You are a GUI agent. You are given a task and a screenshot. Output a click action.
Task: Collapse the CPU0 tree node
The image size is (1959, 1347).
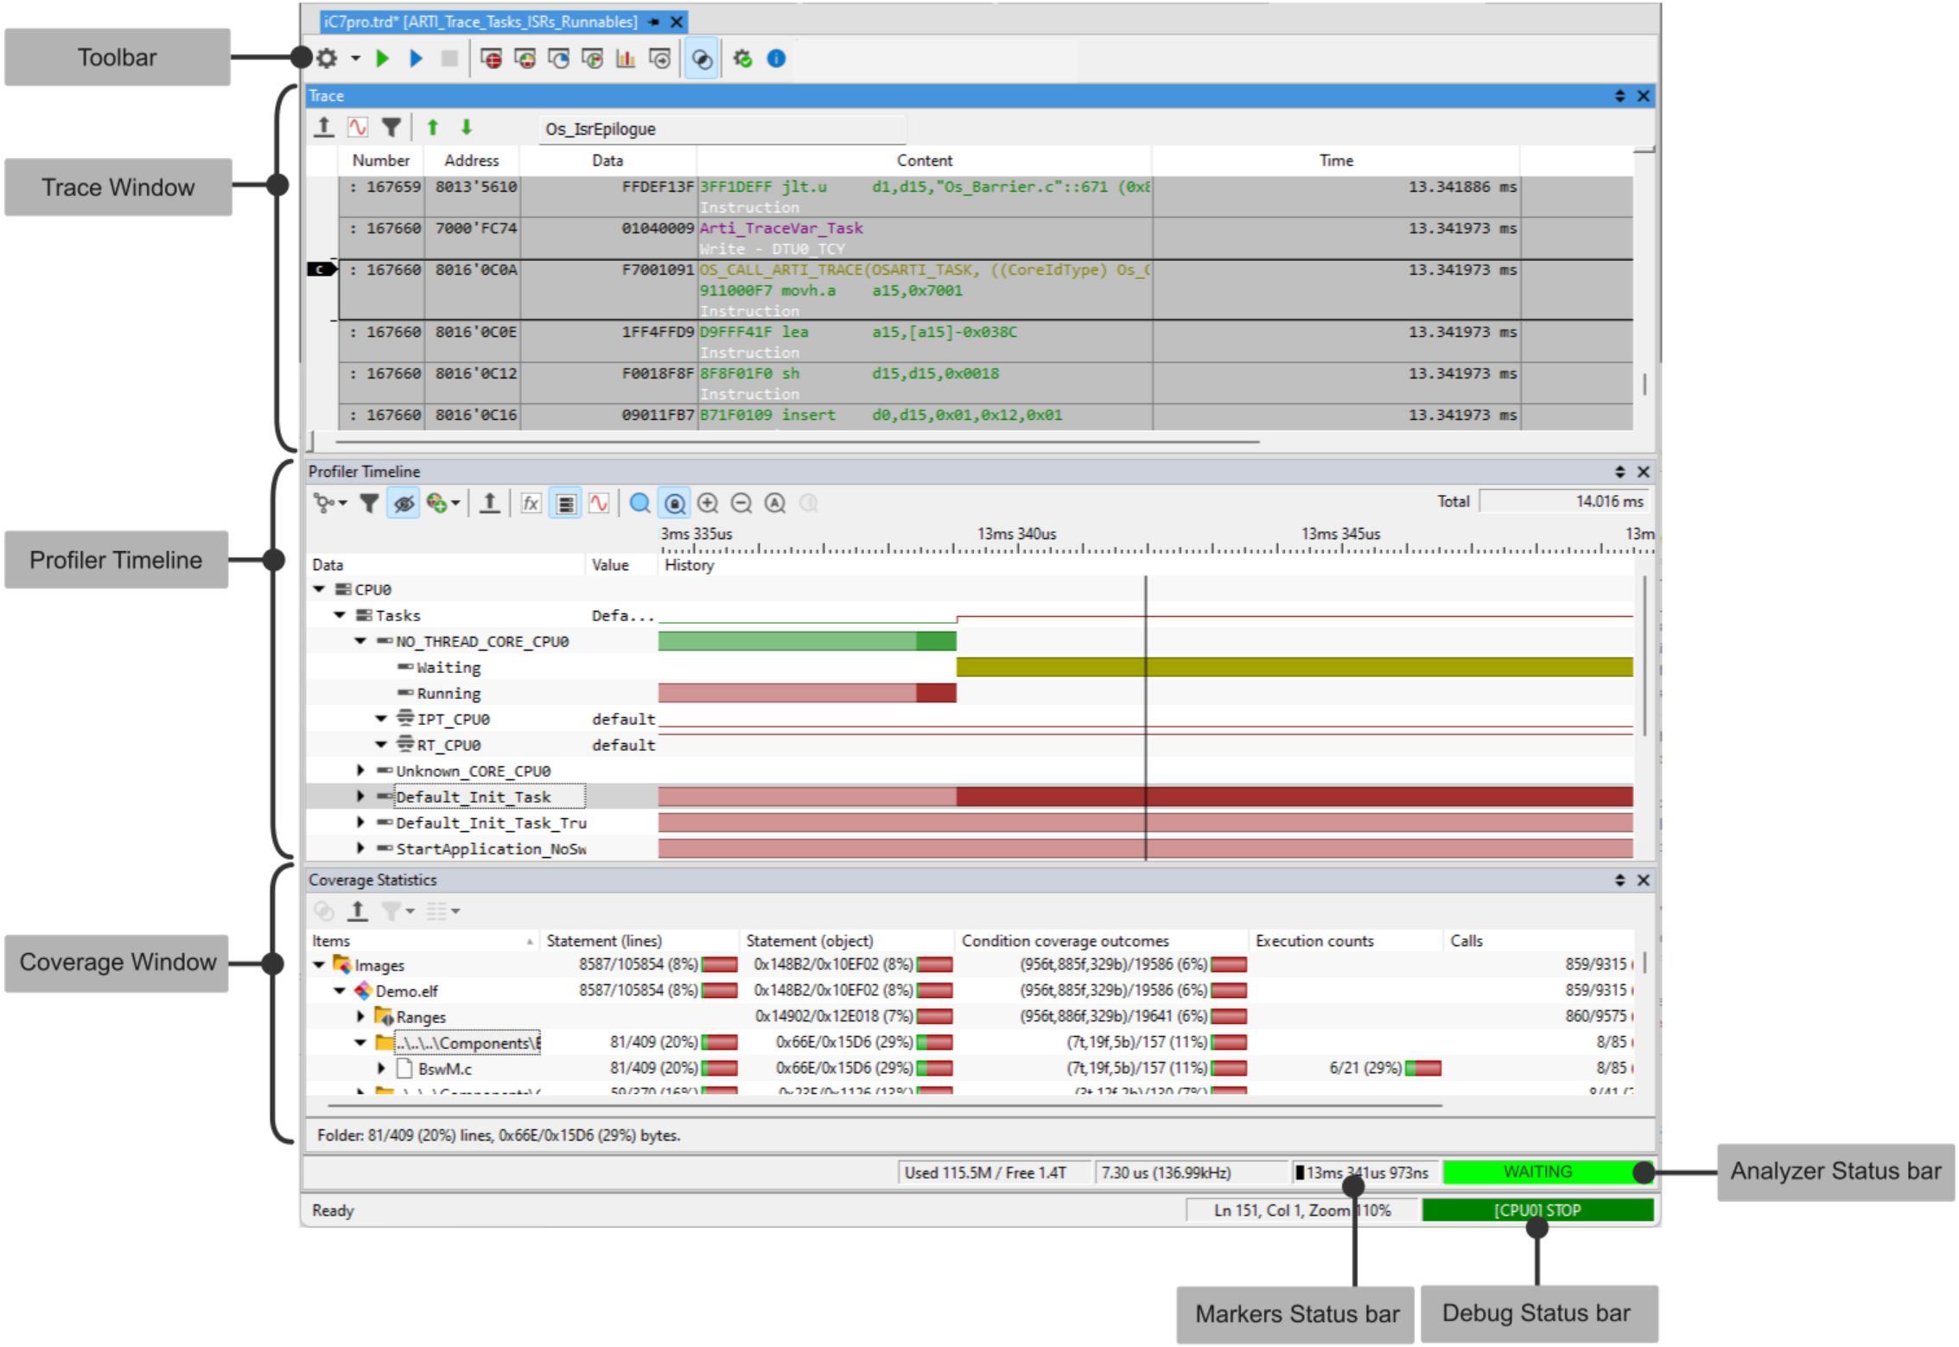click(x=319, y=589)
